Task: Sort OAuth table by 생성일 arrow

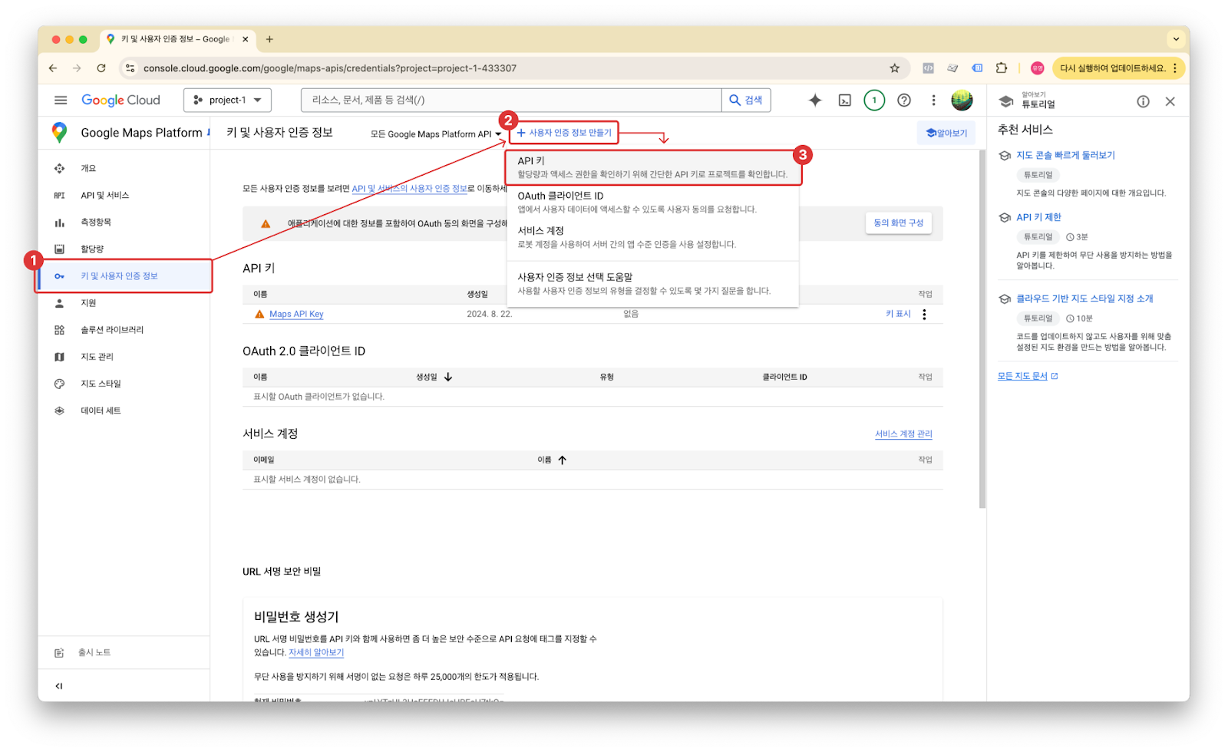Action: (x=448, y=377)
